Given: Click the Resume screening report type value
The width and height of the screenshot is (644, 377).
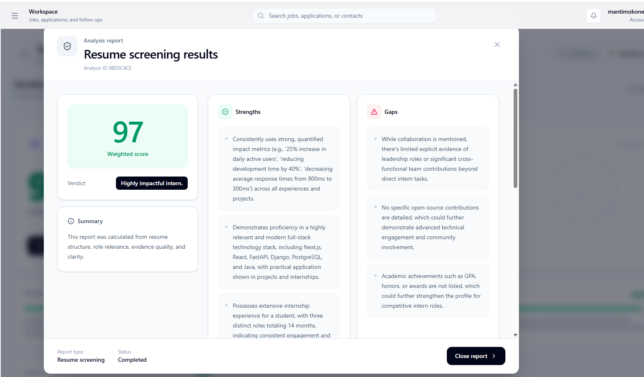Looking at the screenshot, I should pos(81,360).
